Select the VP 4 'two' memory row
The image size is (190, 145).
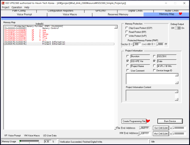pyautogui.click(x=59, y=32)
